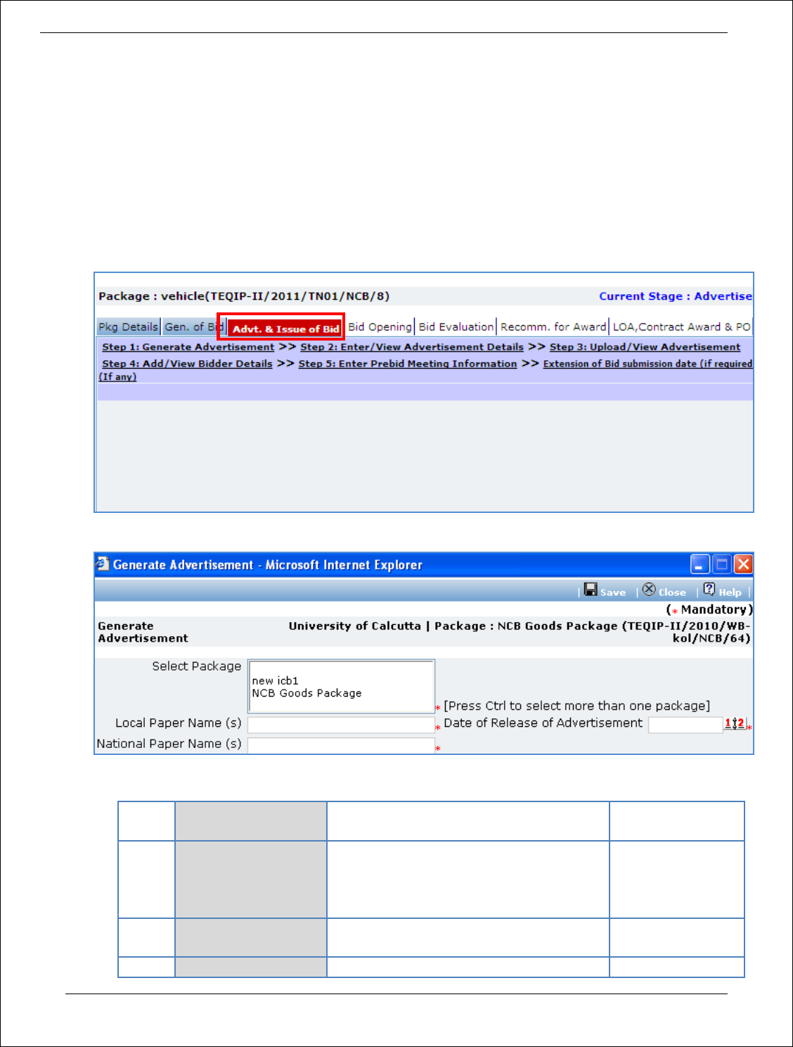The height and width of the screenshot is (1047, 793).
Task: Click Step 5: Enter Prebid Meeting Information link
Action: pyautogui.click(x=408, y=364)
